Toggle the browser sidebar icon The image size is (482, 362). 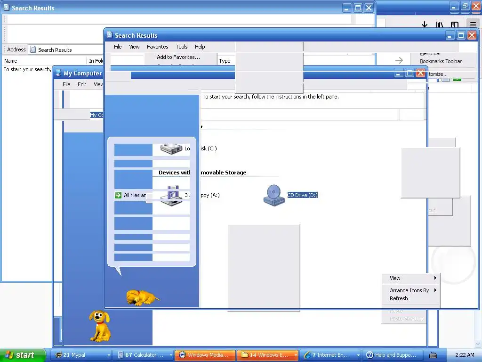[x=455, y=25]
